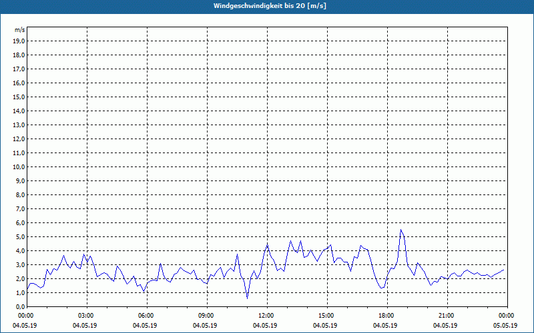Select the "15,0" y-axis label
The width and height of the screenshot is (534, 333).
pos(19,97)
